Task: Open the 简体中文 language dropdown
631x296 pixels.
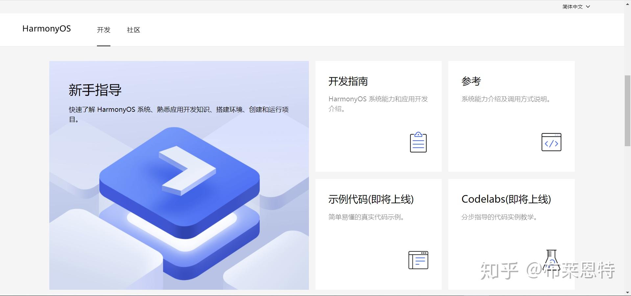Action: tap(572, 6)
